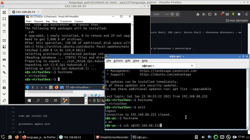The height and width of the screenshot is (140, 250).
Task: Expand the downward chevron in viewer sidebar
Action: (4, 94)
